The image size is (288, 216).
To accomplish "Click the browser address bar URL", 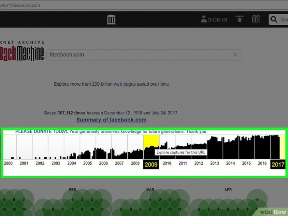I will pyautogui.click(x=20, y=5).
